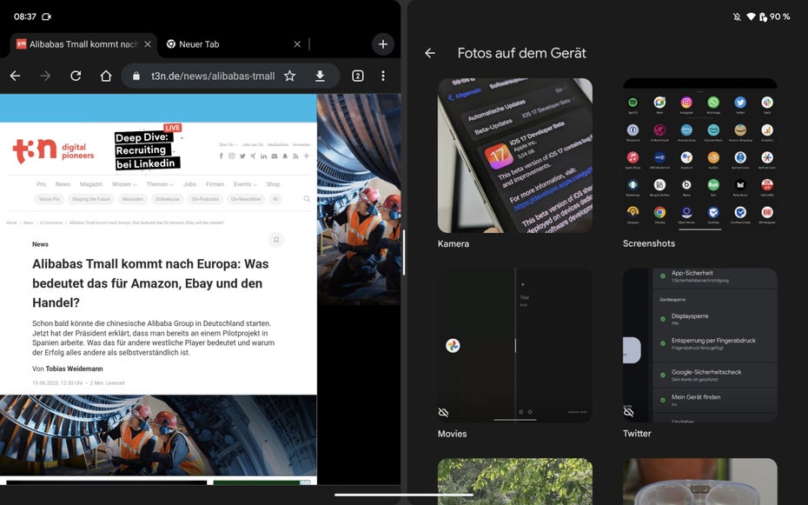Image resolution: width=808 pixels, height=505 pixels.
Task: Expand the Über t3n dropdown
Action: tap(228, 145)
